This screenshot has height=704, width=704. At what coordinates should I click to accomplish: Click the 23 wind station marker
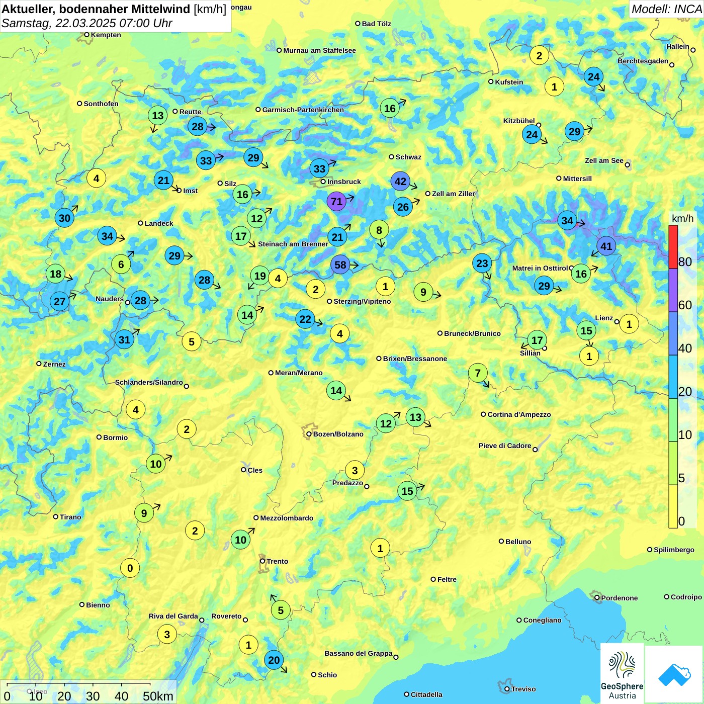coord(482,263)
